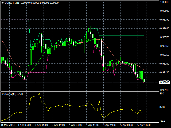Click the 4 Apr 11:00 time label
Viewport: 171px width, 128px height.
(x=93, y=125)
